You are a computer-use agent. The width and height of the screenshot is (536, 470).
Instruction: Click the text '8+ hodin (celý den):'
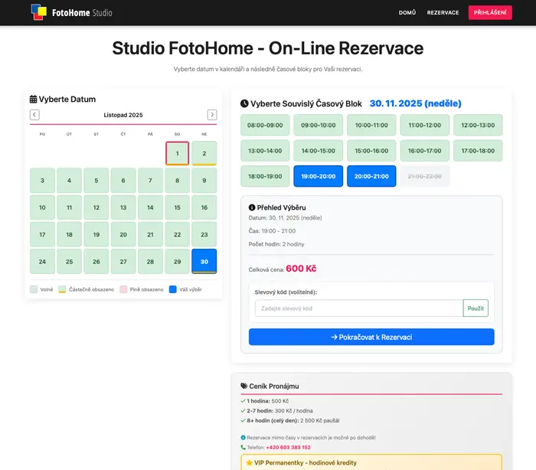click(x=273, y=420)
